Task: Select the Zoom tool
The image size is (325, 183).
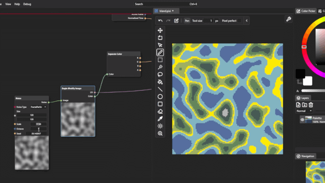Action: pyautogui.click(x=160, y=133)
